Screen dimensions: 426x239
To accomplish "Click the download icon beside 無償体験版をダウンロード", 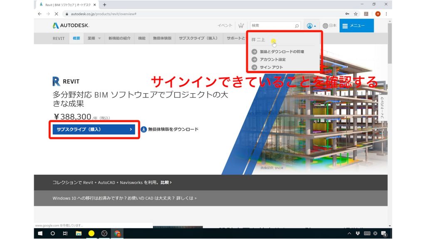I will point(143,129).
